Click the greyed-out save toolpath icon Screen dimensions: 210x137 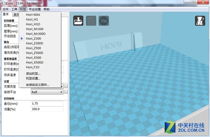pos(91,21)
